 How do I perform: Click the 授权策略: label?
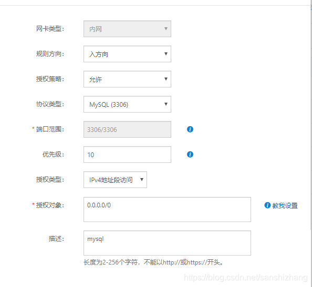[x=50, y=79]
